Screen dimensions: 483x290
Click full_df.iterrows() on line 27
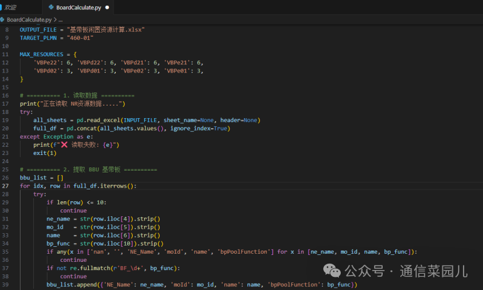click(103, 186)
